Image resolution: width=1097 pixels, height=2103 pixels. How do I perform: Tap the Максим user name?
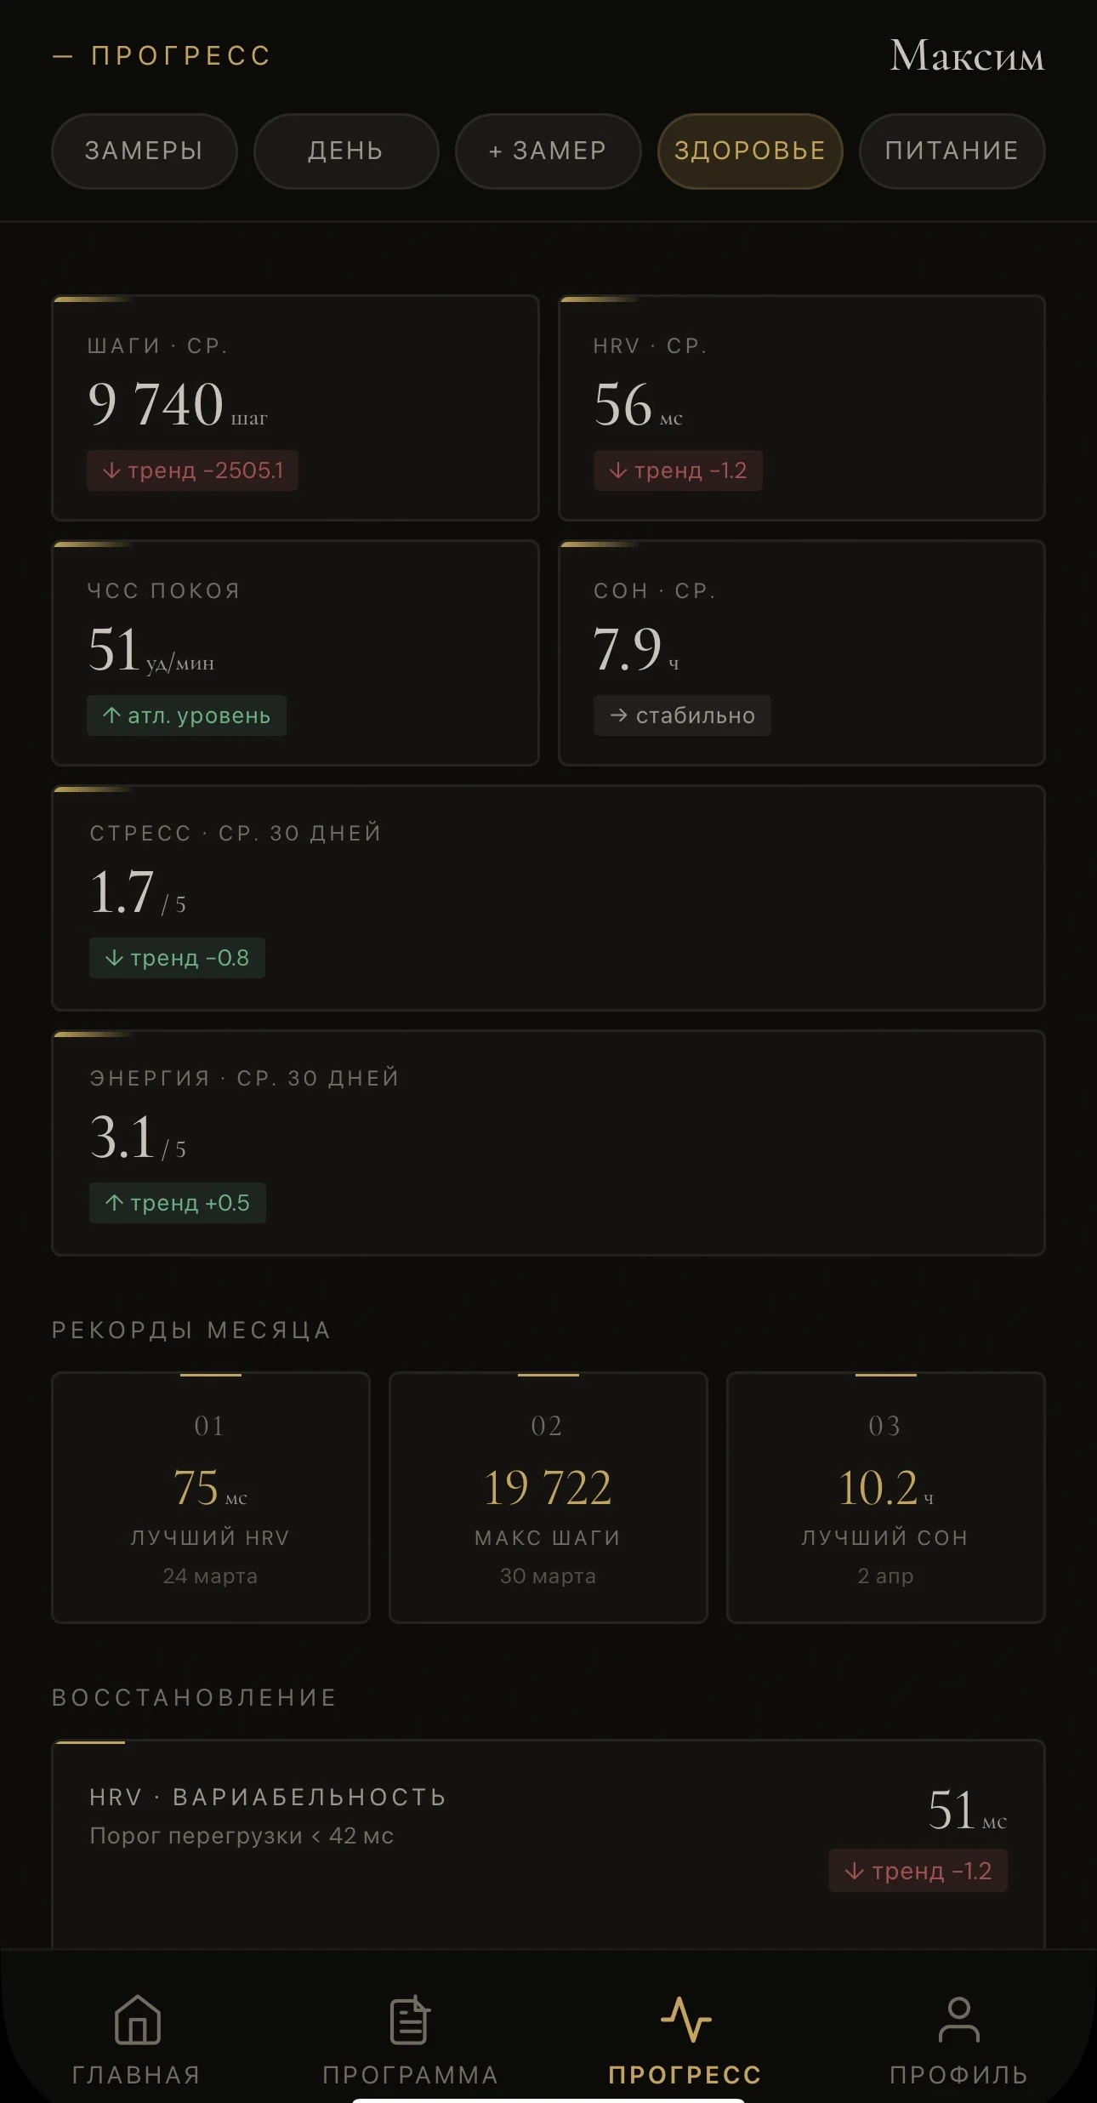coord(967,56)
